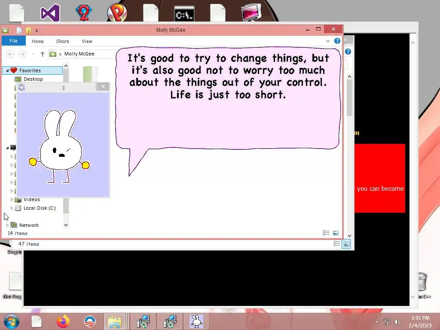Screen dimensions: 440x330
Task: Open the Visual Studio desktop icon
Action: 50,12
